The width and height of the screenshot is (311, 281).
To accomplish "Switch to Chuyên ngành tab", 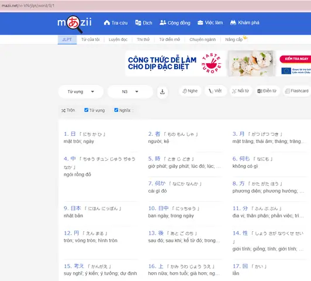I will point(202,40).
